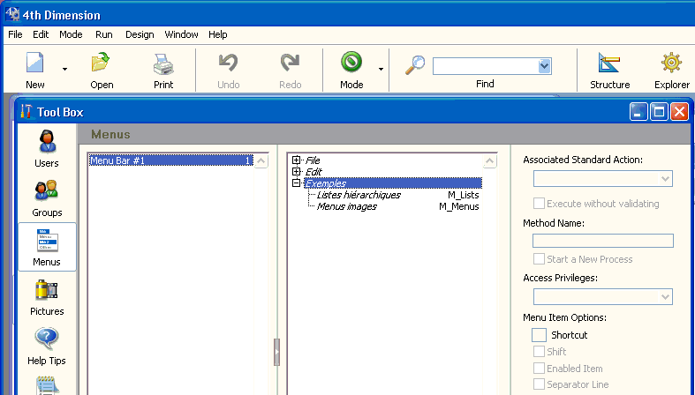This screenshot has height=395, width=695.
Task: Open the Help Tips page
Action: tap(47, 339)
